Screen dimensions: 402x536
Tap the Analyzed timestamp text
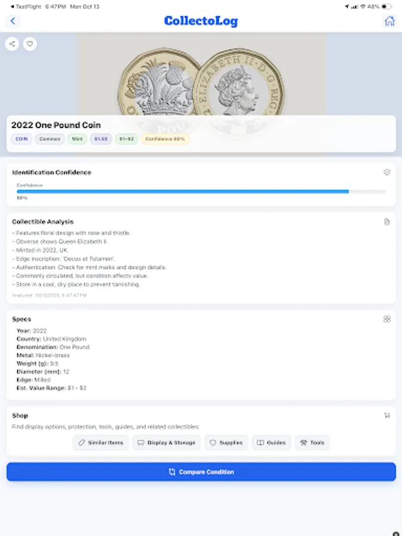point(49,295)
